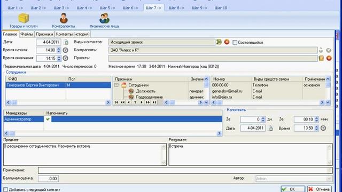Click the Отмена button
The image size is (342, 192).
coord(320,189)
